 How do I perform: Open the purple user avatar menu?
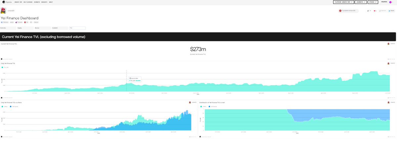pos(390,2)
